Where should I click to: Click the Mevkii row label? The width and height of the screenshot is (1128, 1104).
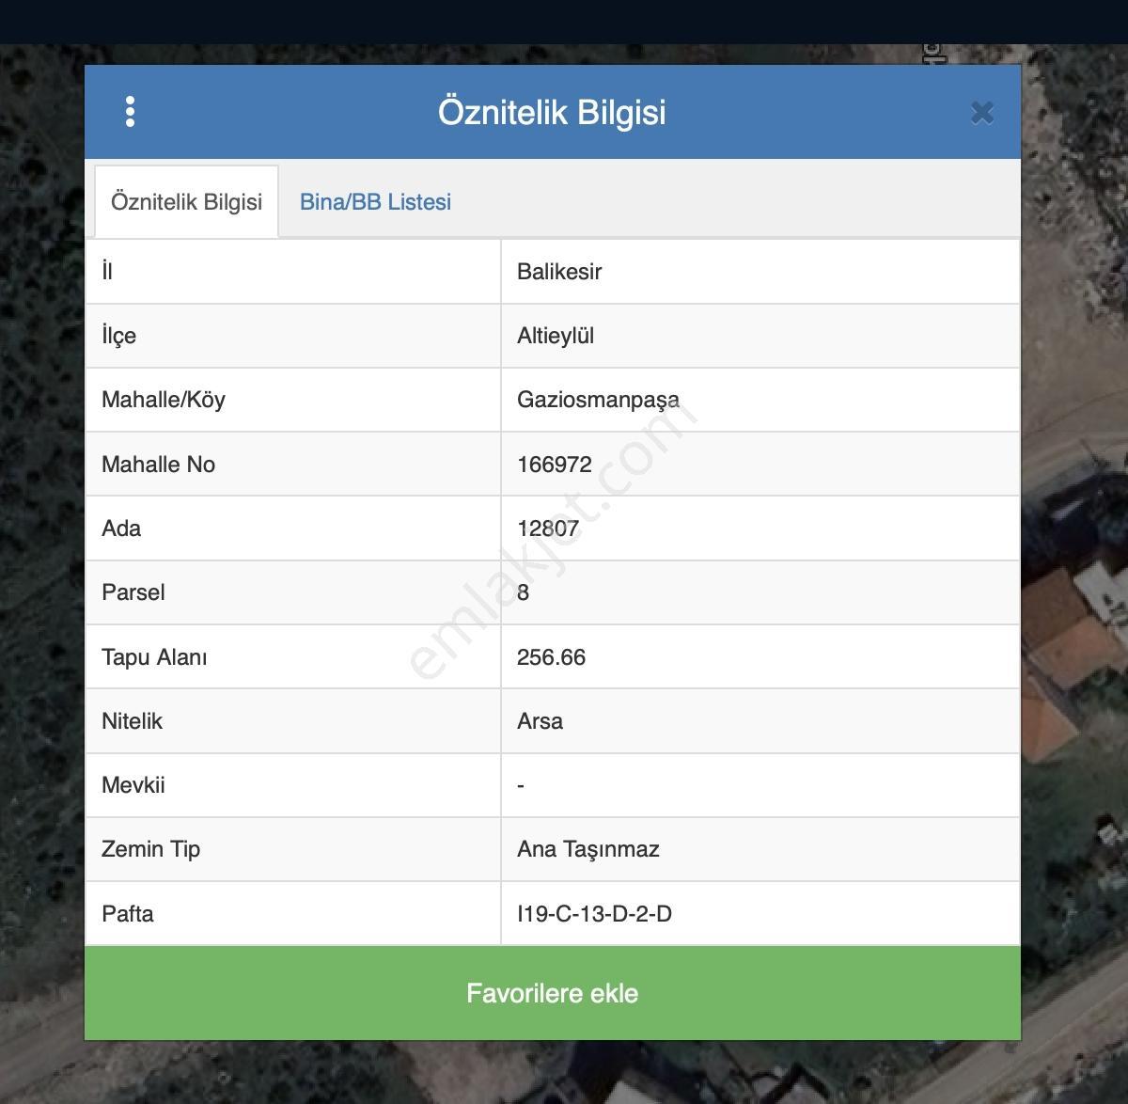coord(133,785)
